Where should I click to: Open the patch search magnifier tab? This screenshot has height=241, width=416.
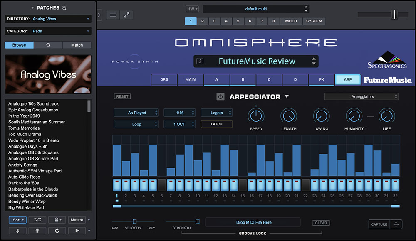pyautogui.click(x=48, y=45)
